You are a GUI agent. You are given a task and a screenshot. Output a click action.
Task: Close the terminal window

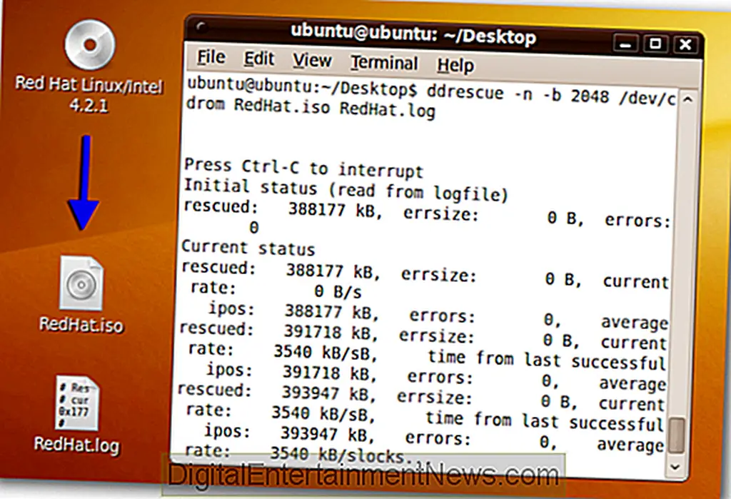pos(685,45)
